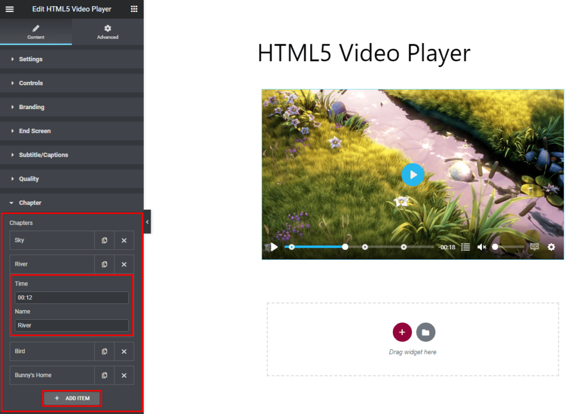Open the widgets panel grid icon
582x414 pixels.
(x=134, y=9)
